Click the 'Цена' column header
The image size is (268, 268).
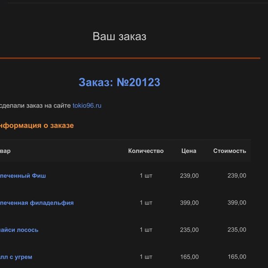click(x=188, y=151)
